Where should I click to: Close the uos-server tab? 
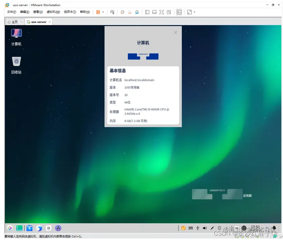50,22
